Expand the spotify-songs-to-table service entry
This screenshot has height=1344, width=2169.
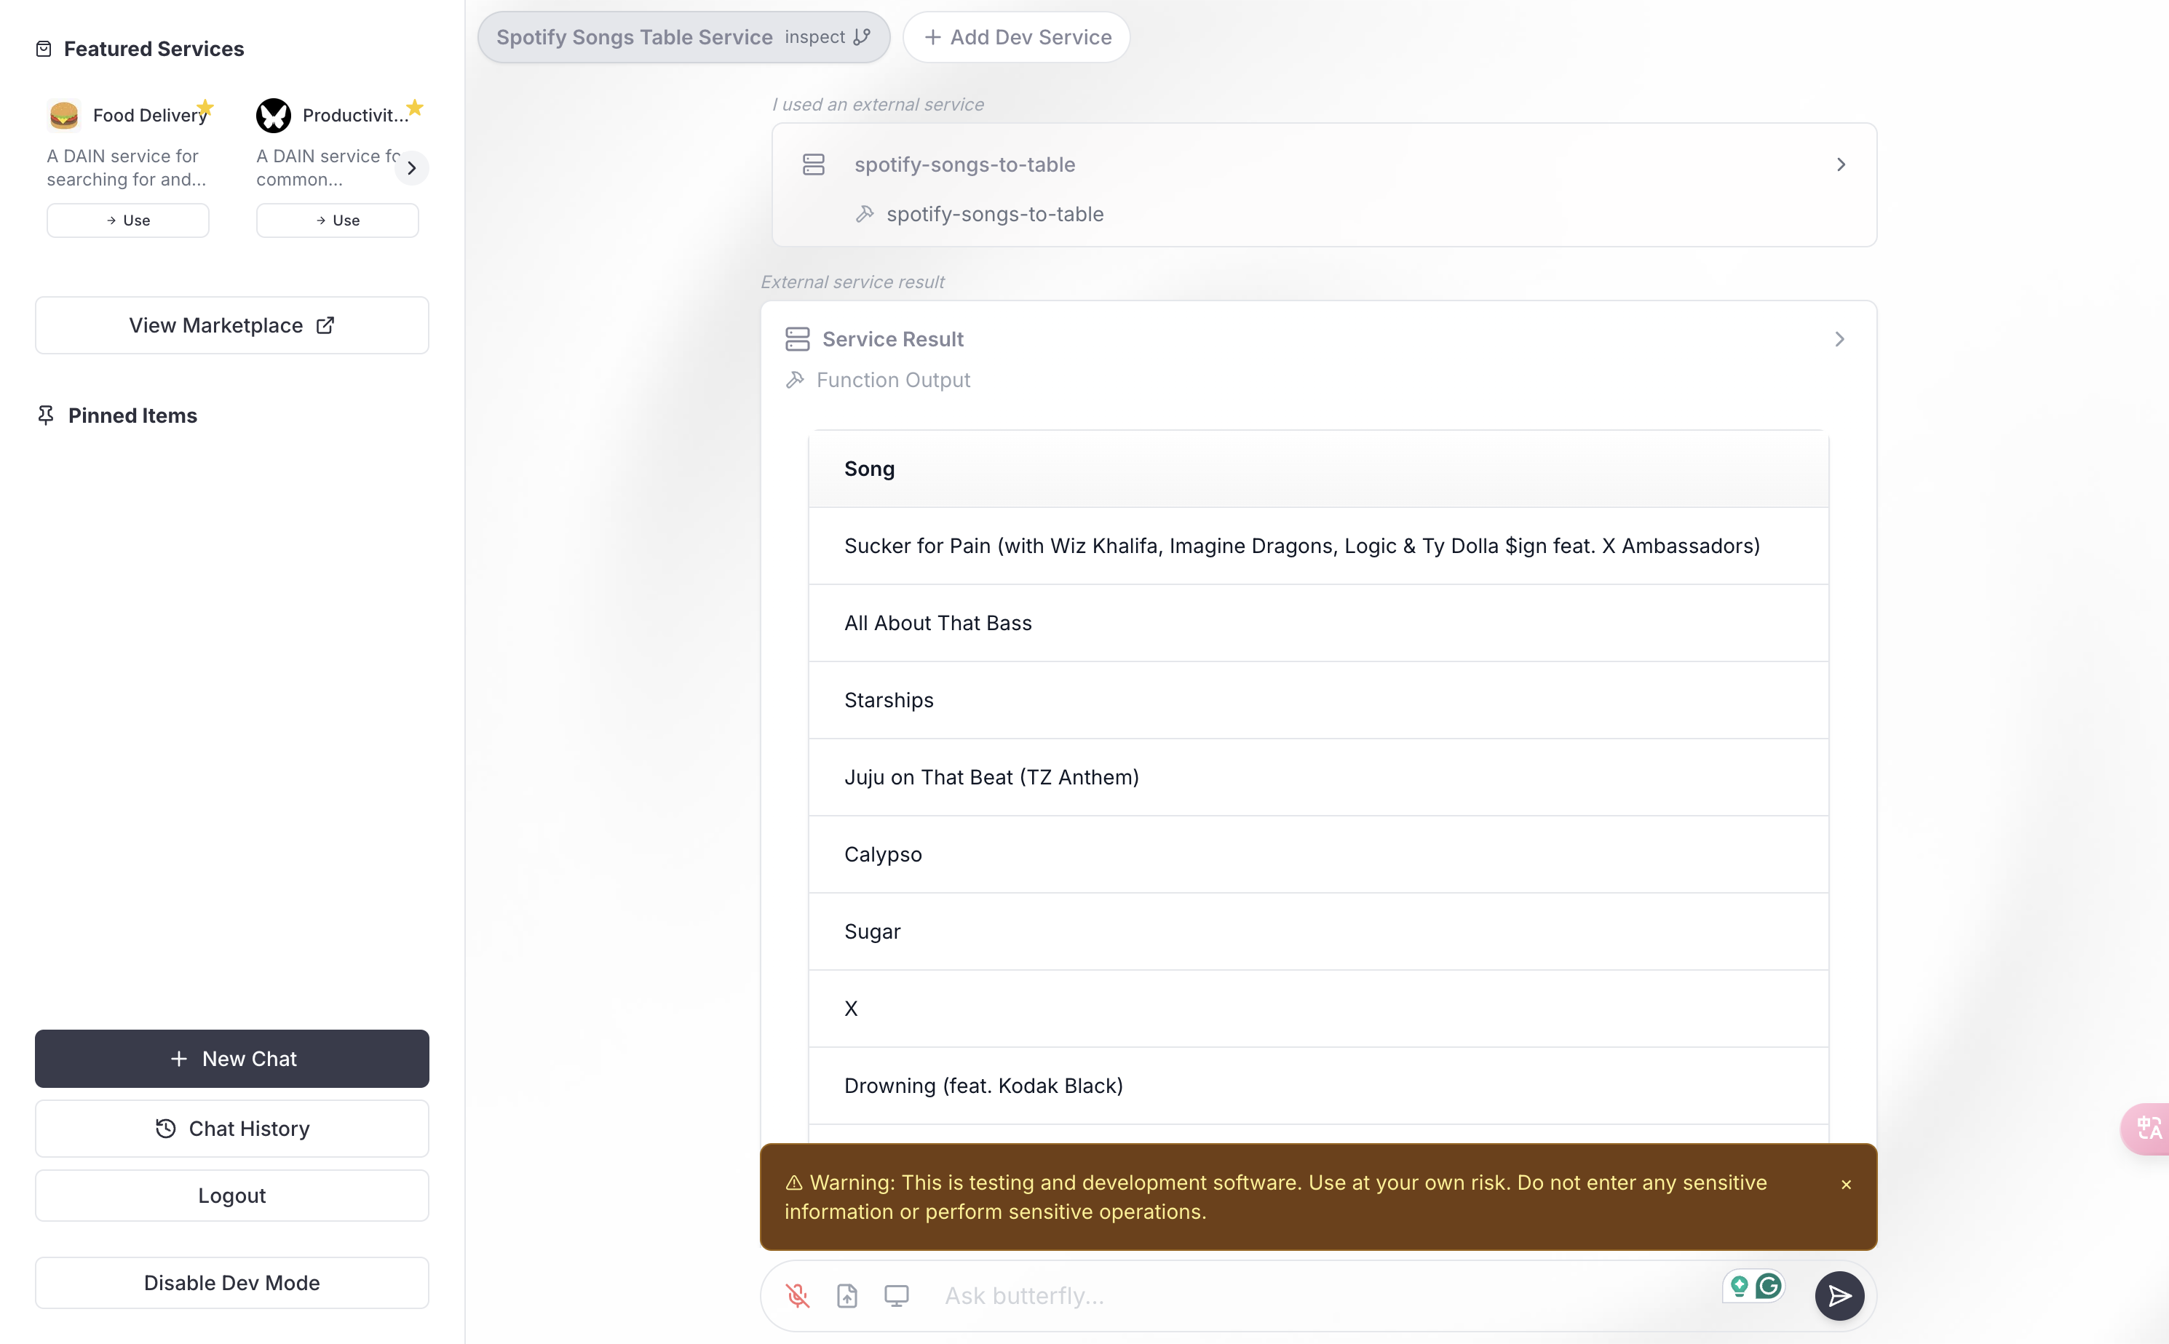click(1841, 164)
